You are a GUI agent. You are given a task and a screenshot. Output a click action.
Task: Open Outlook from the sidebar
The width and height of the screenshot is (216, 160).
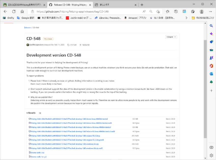click(x=211, y=74)
